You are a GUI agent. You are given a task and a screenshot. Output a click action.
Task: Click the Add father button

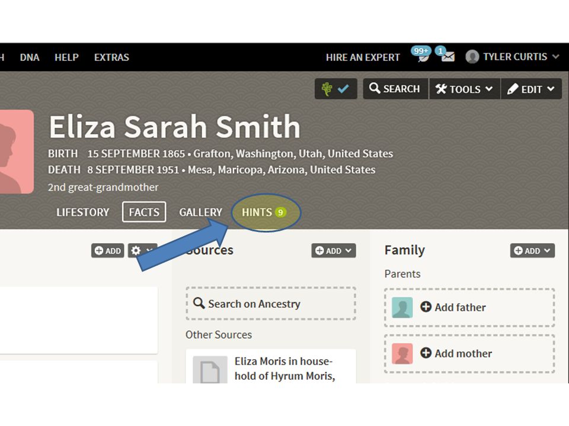click(x=469, y=308)
